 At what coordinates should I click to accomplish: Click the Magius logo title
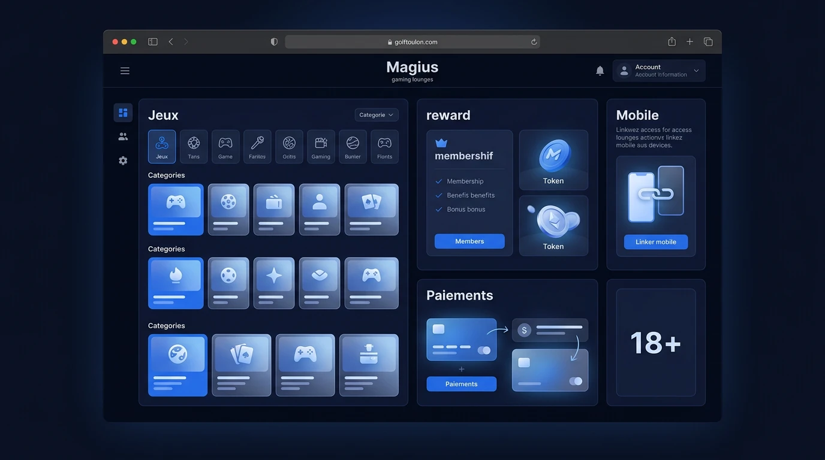[412, 67]
